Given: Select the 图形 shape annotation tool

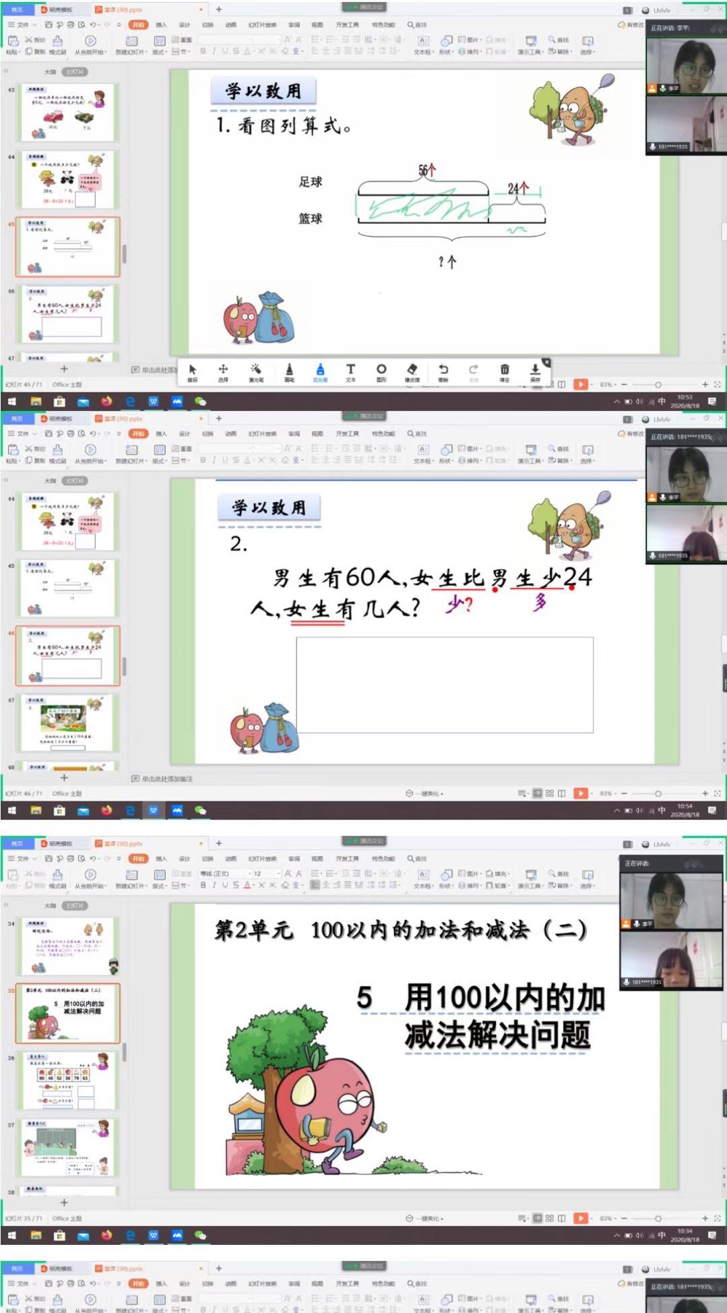Looking at the screenshot, I should (381, 371).
